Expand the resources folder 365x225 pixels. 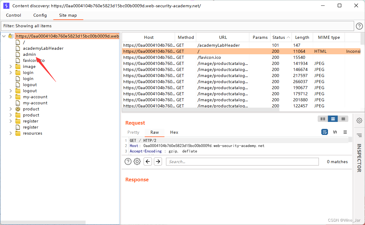tap(11, 133)
